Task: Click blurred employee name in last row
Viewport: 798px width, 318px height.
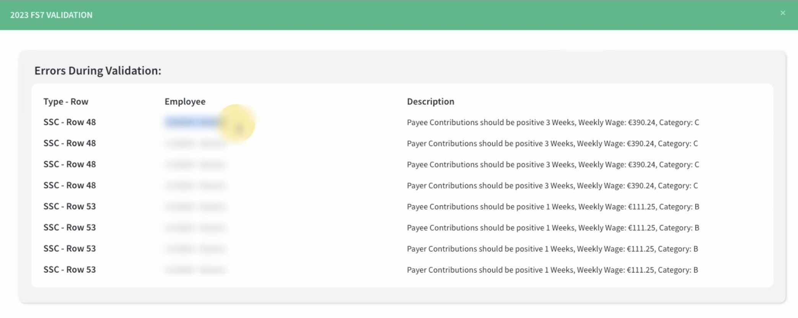Action: pos(195,270)
